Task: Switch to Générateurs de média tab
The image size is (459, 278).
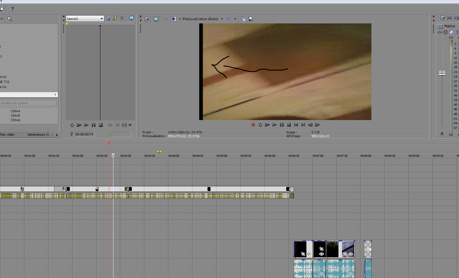Action: coord(38,135)
